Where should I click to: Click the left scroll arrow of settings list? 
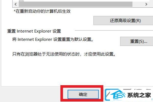click(x=16, y=4)
